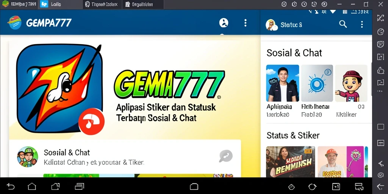388x194 pixels.
Task: Tap the red round badge on the app icon
Action: 91,122
